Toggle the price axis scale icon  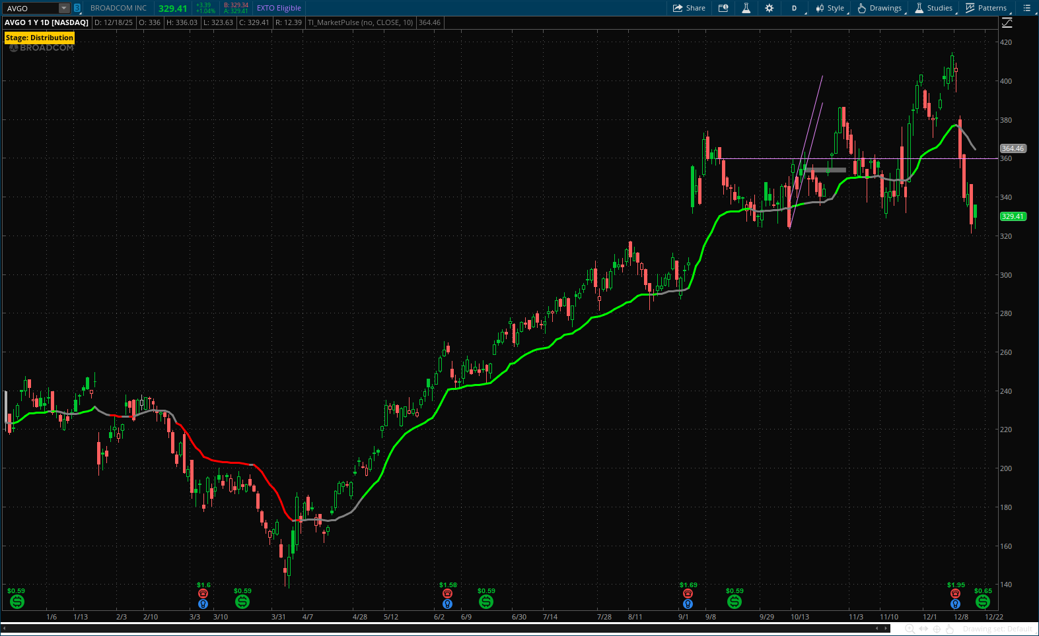(x=1007, y=22)
